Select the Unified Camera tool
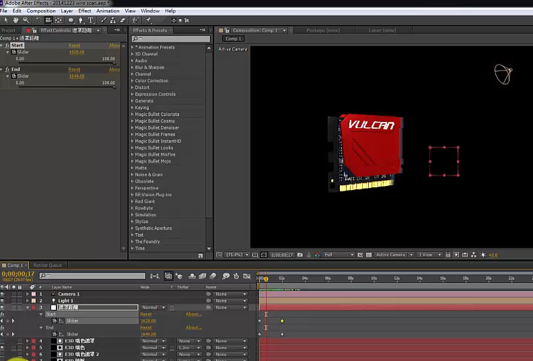This screenshot has width=533, height=361. coord(48,20)
